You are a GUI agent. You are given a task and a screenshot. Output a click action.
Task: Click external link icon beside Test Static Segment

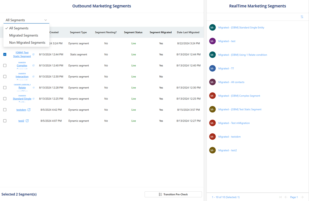33,55
